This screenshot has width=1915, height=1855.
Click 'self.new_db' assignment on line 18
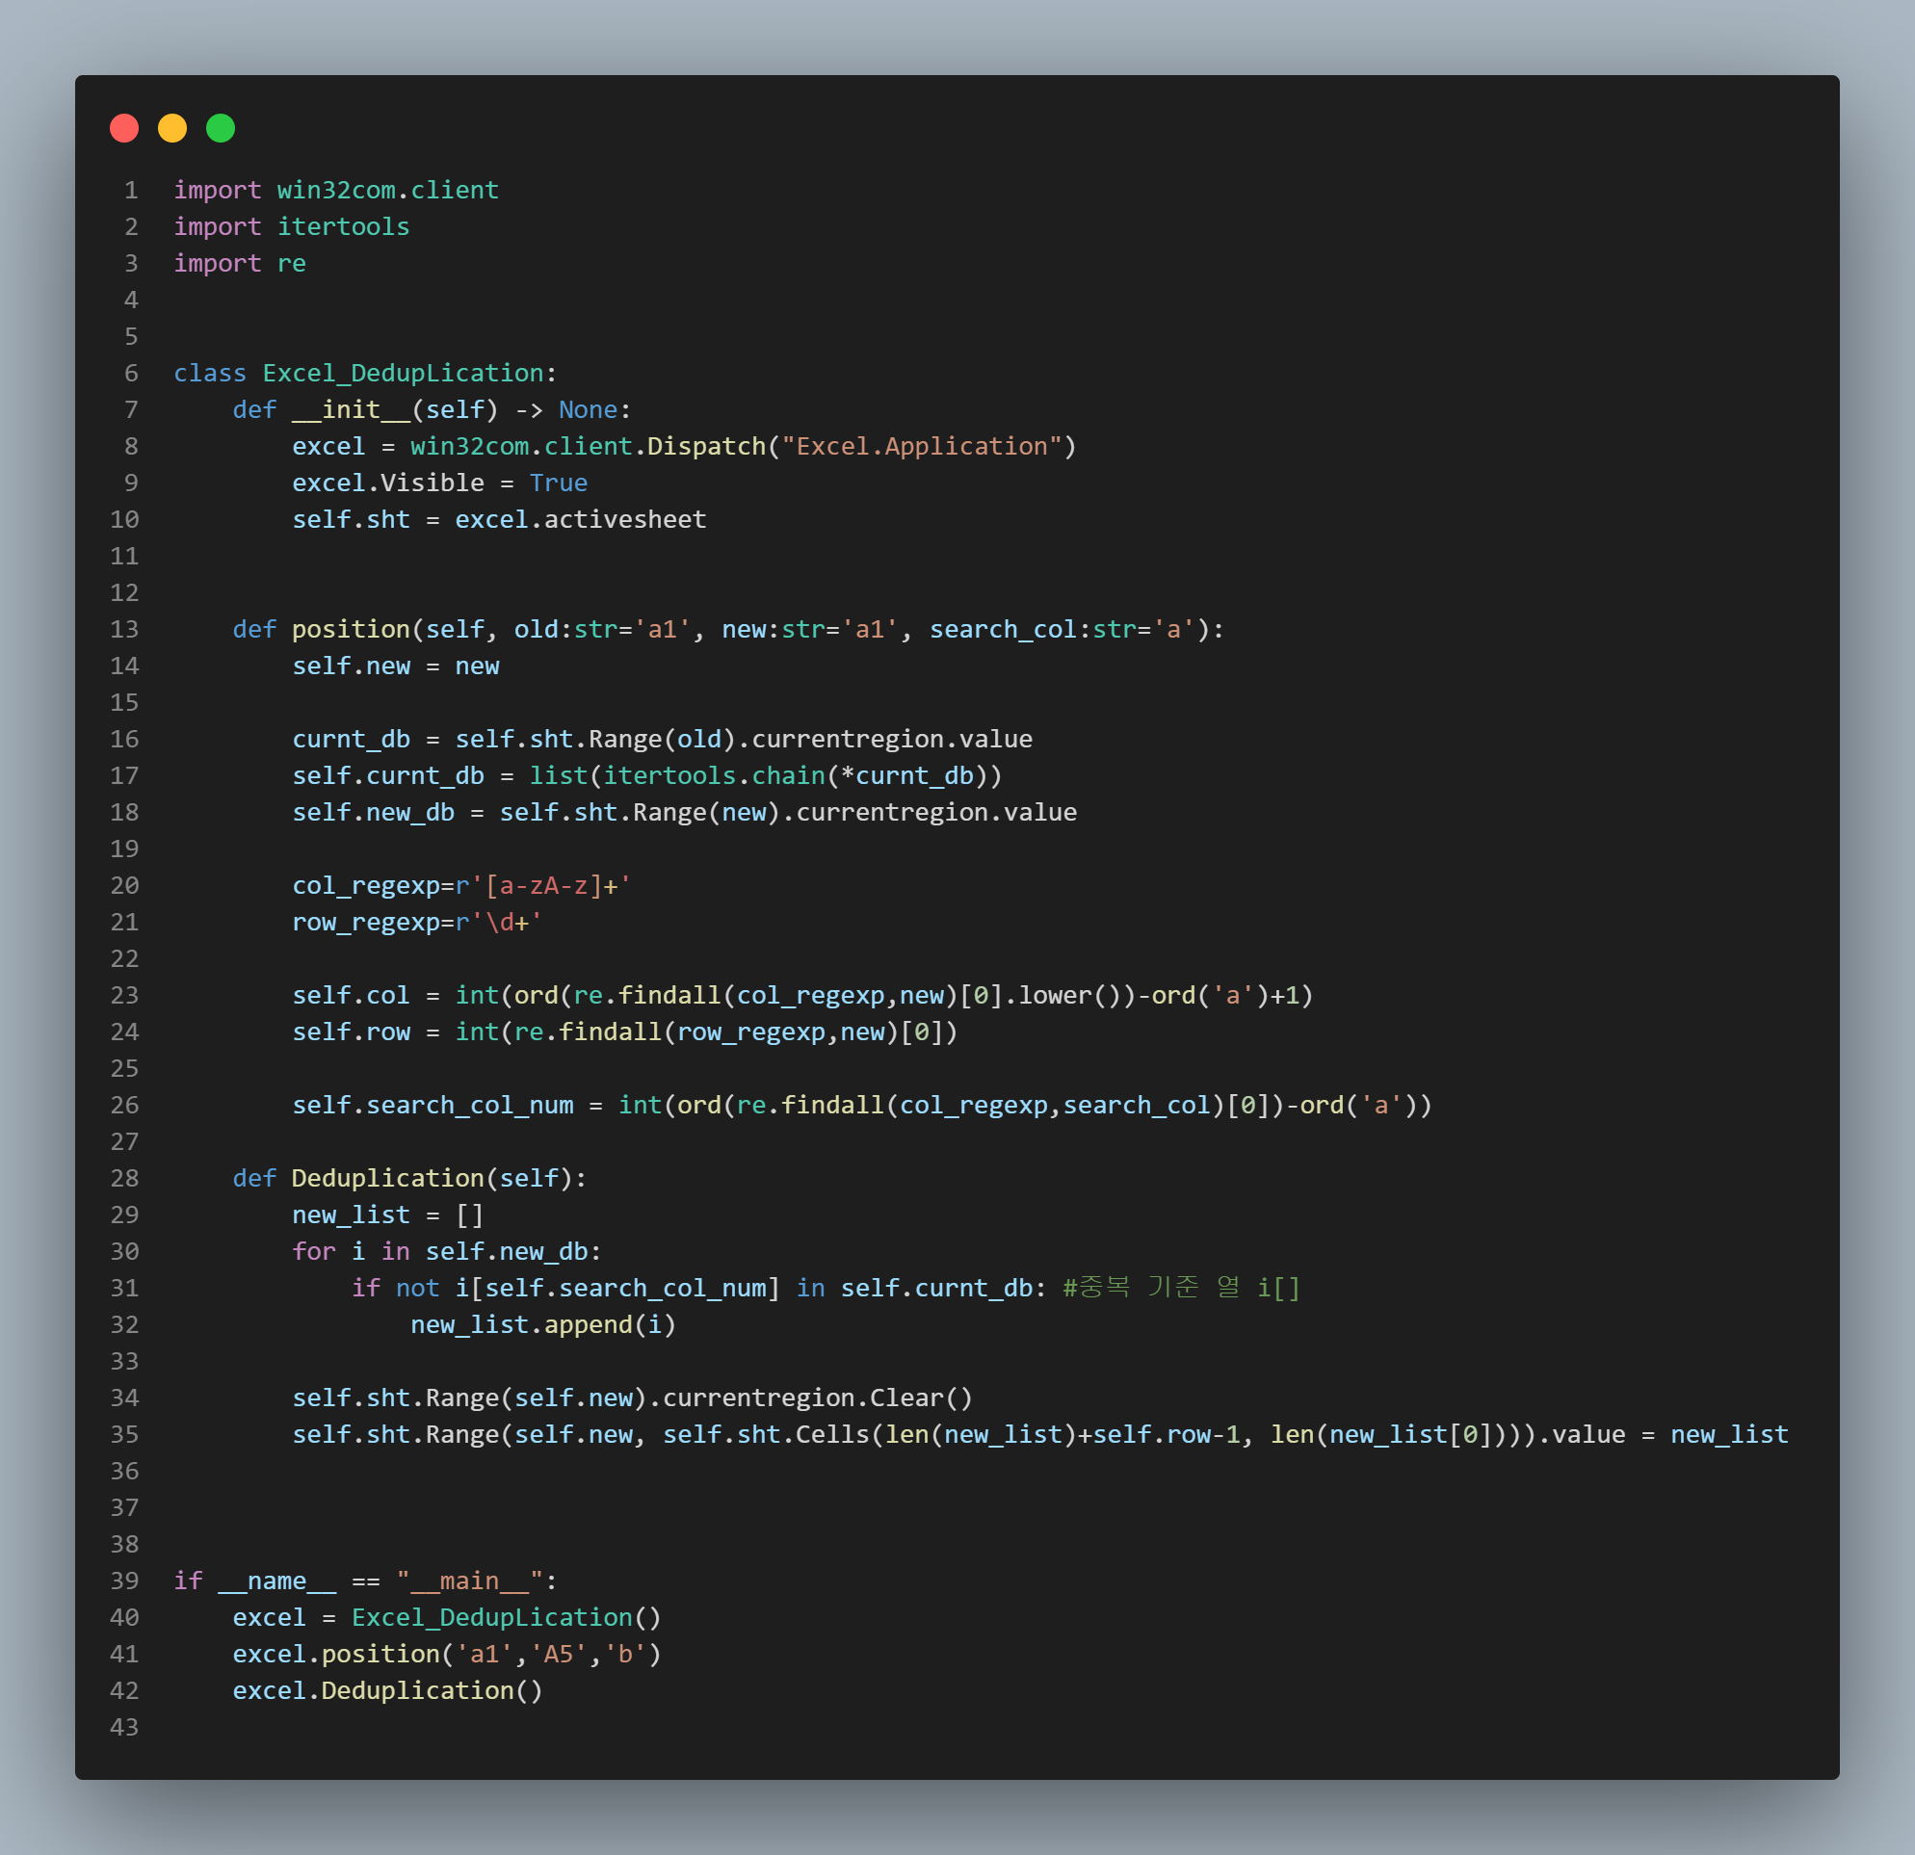pos(684,813)
